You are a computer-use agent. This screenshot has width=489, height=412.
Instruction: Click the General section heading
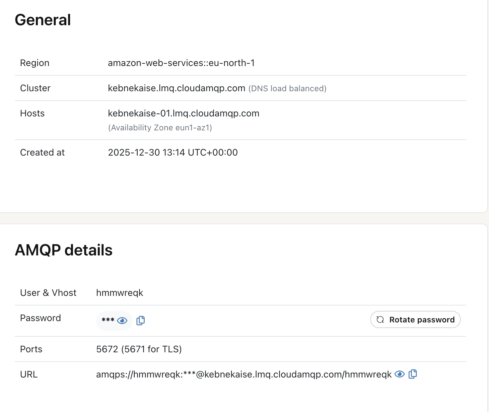[x=43, y=20]
